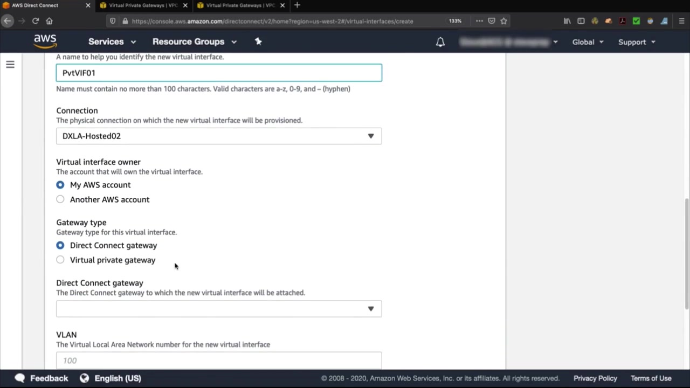The width and height of the screenshot is (690, 388).
Task: Click the browser forward arrow
Action: coord(22,21)
